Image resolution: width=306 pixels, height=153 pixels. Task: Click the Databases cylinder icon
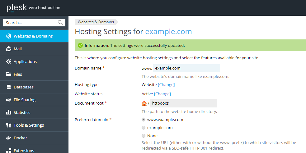click(9, 87)
